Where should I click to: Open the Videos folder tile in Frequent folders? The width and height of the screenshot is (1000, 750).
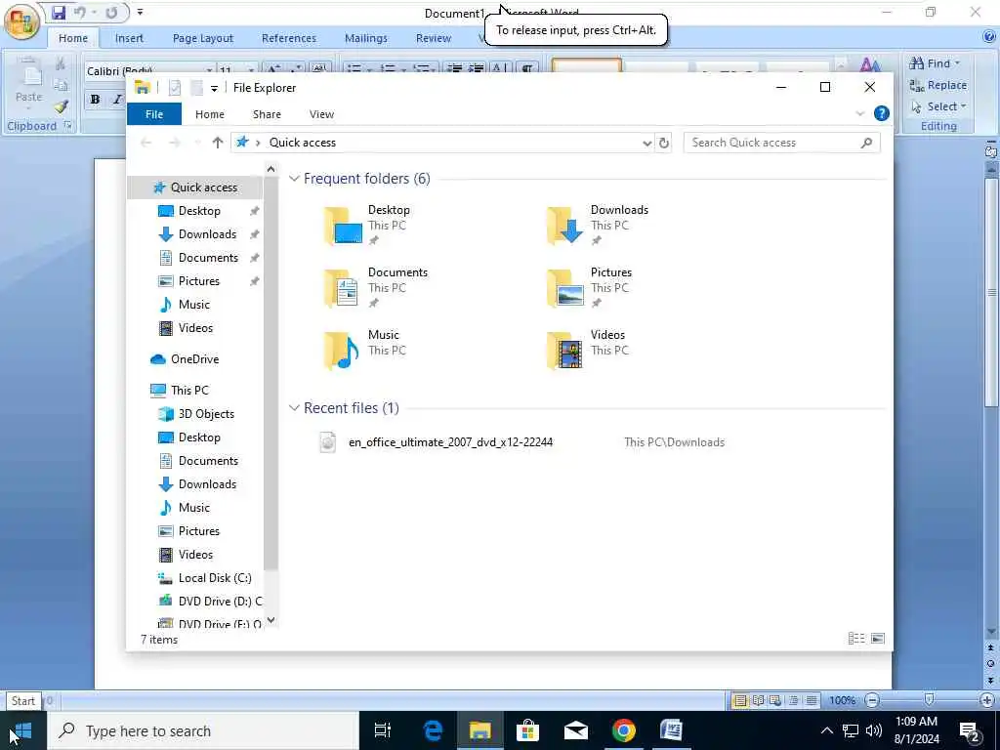point(587,349)
